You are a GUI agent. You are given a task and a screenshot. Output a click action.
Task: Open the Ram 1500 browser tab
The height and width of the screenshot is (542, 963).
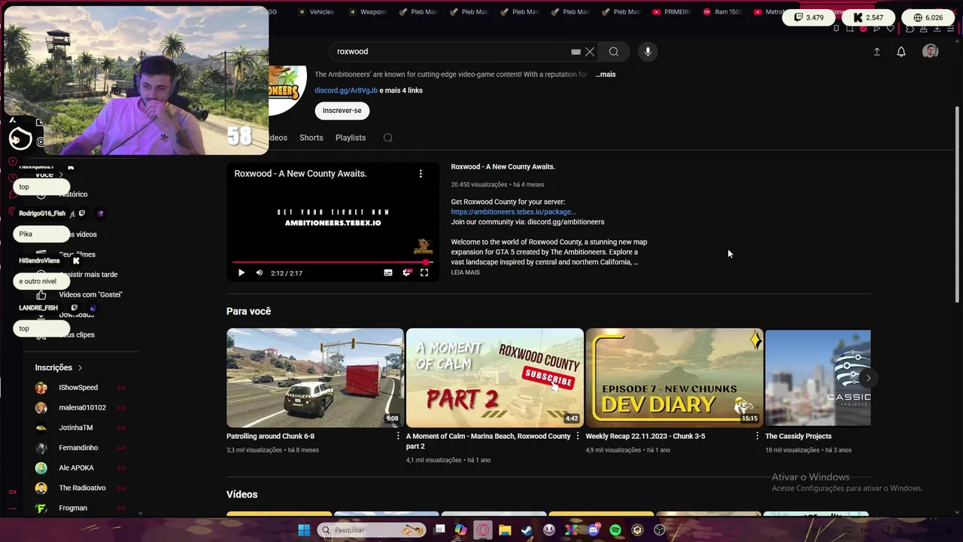pyautogui.click(x=722, y=12)
